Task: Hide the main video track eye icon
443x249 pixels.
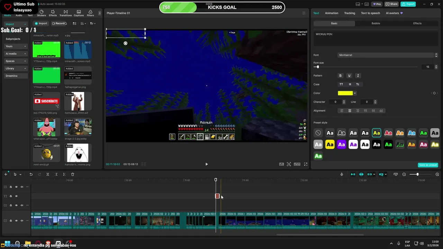Action: coord(16,221)
